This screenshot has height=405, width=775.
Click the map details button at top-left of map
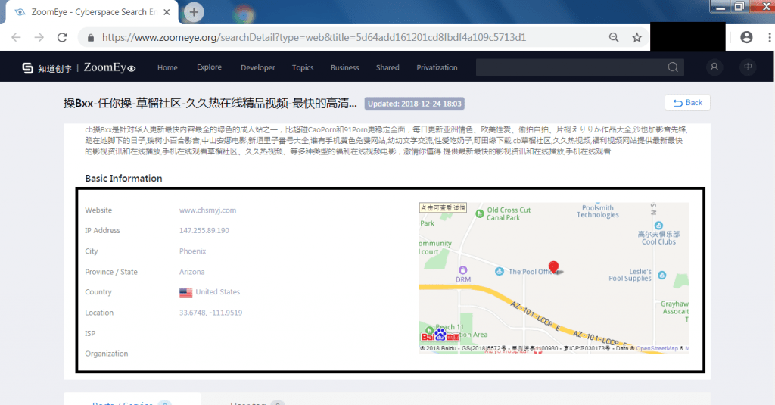point(443,207)
